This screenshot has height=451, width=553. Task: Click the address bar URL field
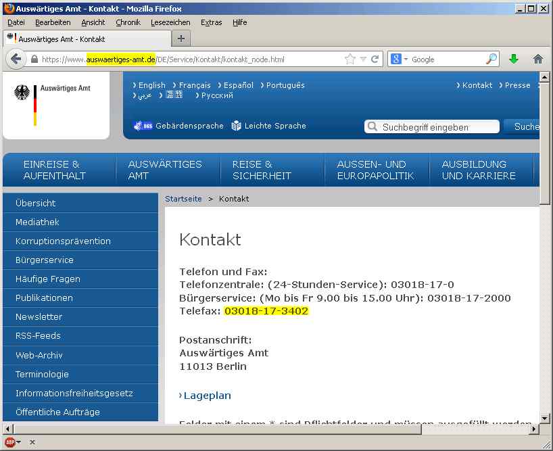pyautogui.click(x=191, y=60)
